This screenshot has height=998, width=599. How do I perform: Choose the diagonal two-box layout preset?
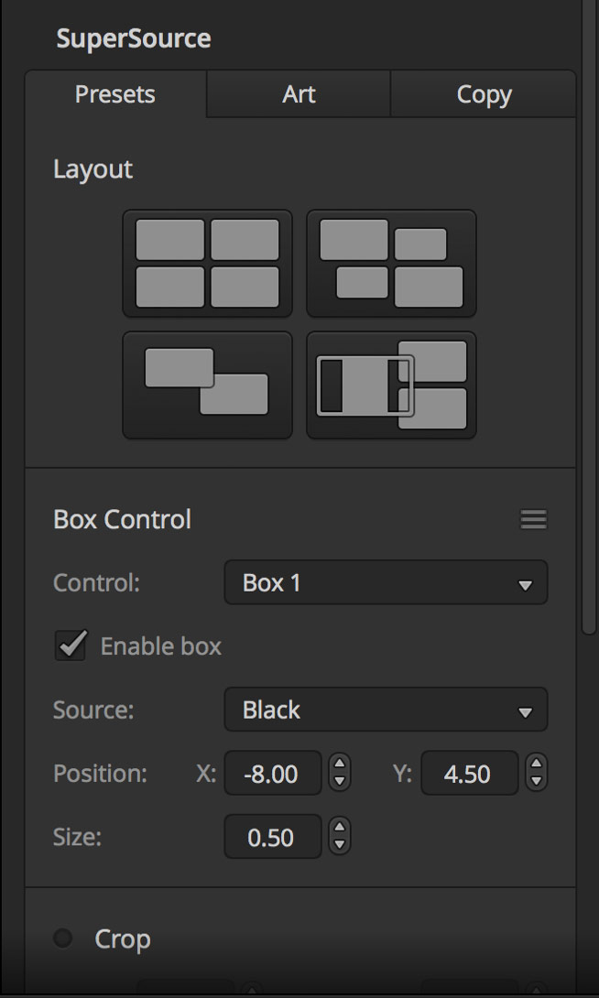(x=207, y=385)
